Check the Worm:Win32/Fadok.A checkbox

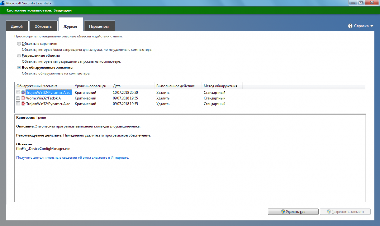click(x=18, y=98)
